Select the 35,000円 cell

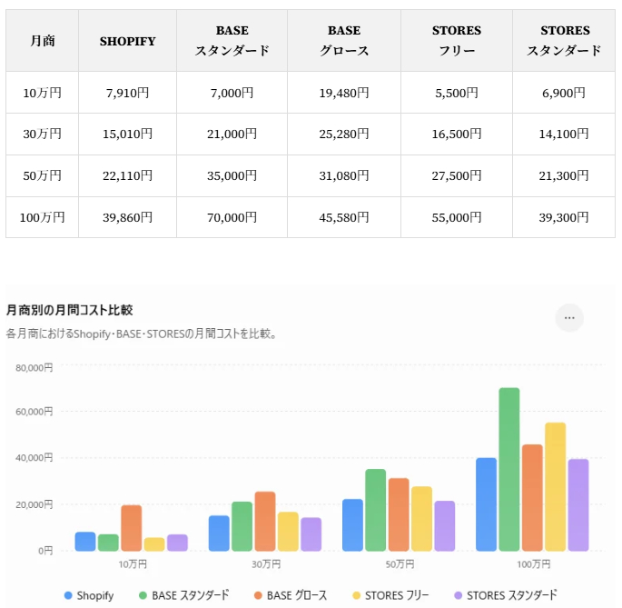coord(232,175)
